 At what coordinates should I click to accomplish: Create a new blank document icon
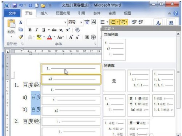click(37, 5)
